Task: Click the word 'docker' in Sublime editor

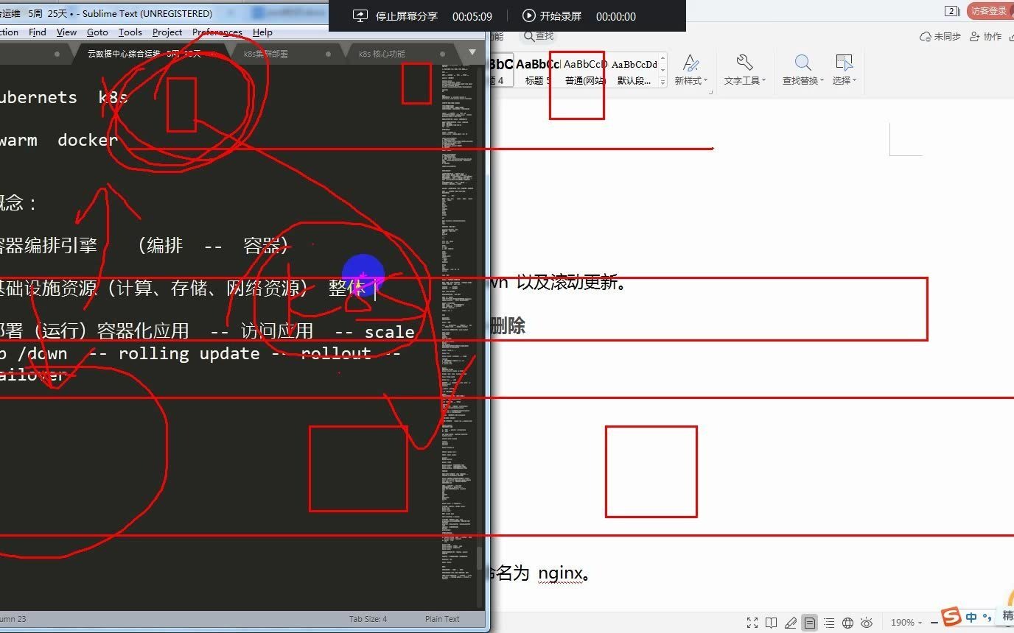Action: click(x=88, y=140)
